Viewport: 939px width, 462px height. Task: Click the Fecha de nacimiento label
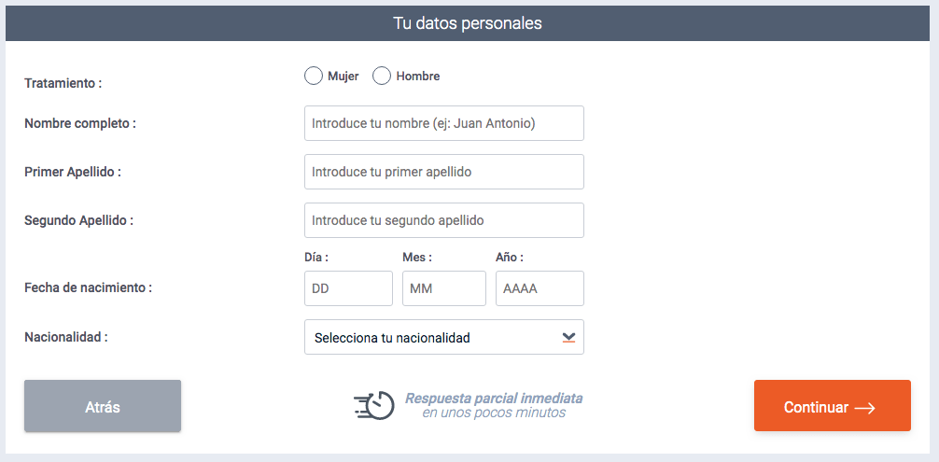click(88, 287)
